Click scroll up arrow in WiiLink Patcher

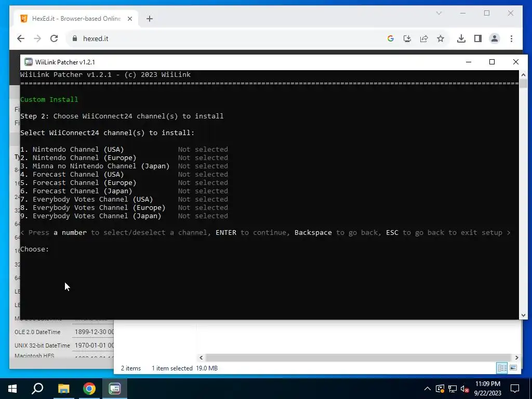tap(523, 75)
